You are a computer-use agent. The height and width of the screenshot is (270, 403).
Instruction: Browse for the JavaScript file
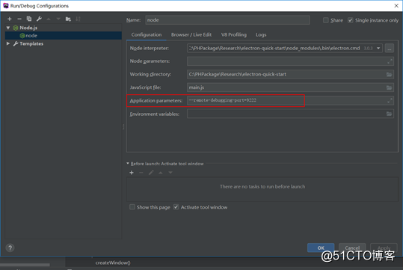[389, 88]
